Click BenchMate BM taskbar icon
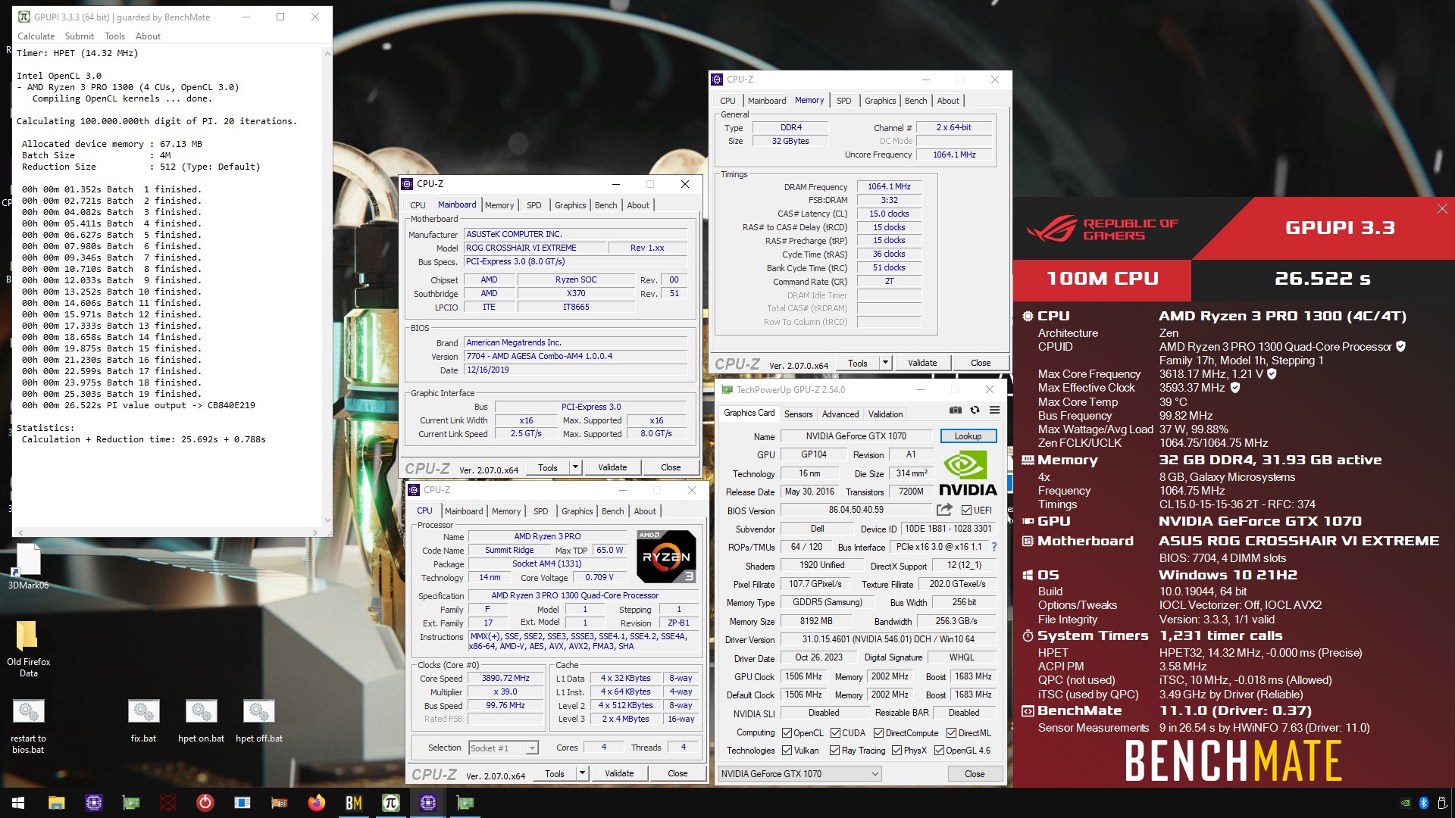The image size is (1455, 818). click(x=353, y=803)
